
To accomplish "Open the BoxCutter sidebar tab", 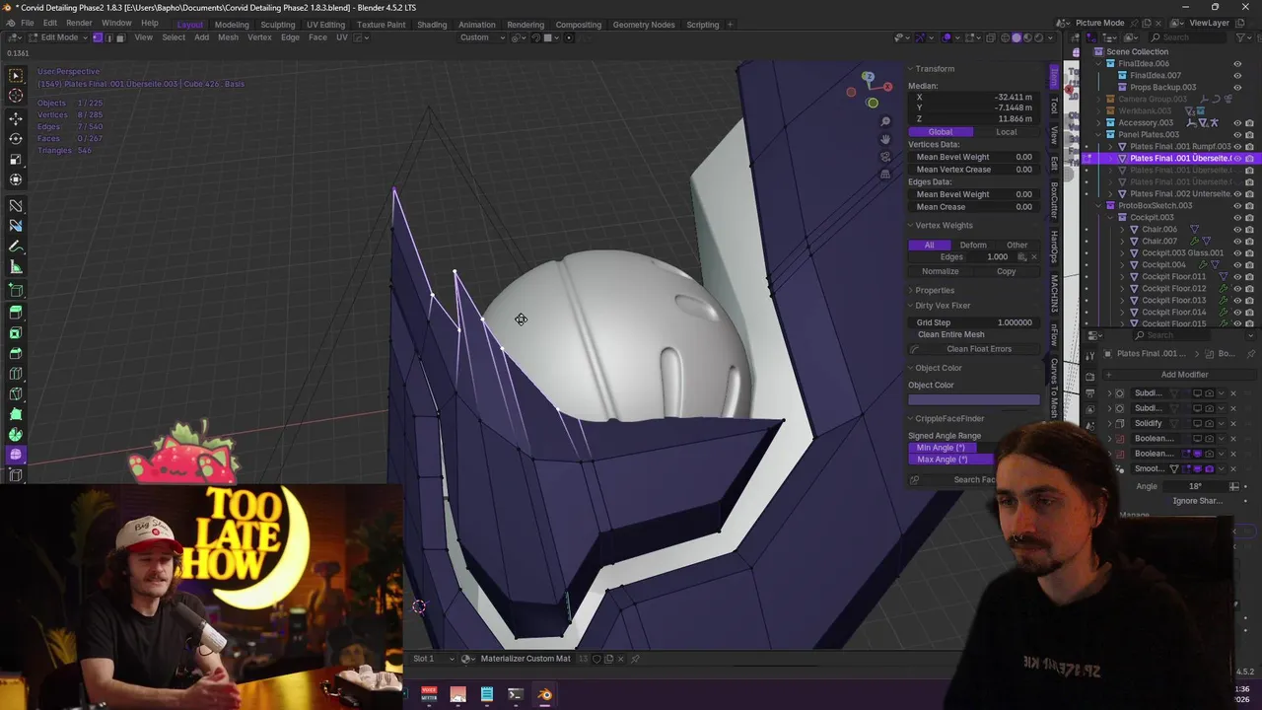I will click(x=1053, y=200).
